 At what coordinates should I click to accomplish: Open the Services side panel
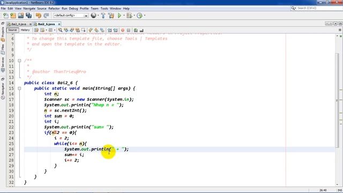pyautogui.click(x=3, y=64)
